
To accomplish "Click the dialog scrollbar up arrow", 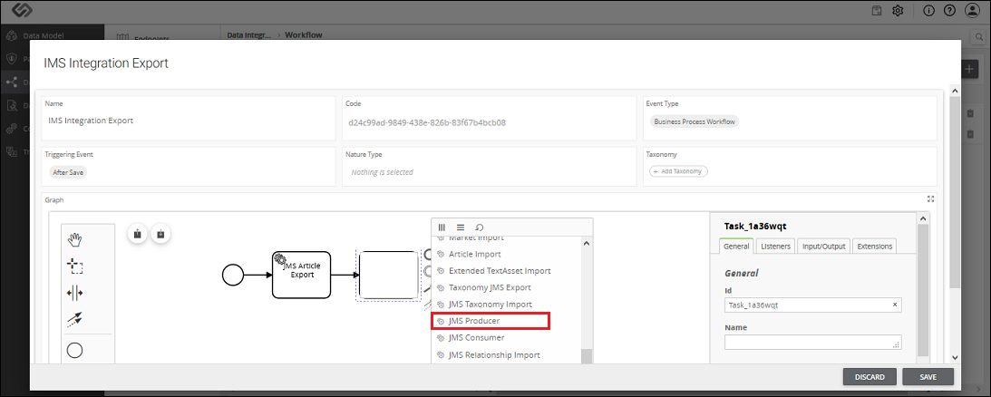I will coord(955,92).
